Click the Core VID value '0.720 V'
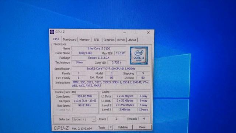This screenshot has width=236, height=133. coord(117,62)
